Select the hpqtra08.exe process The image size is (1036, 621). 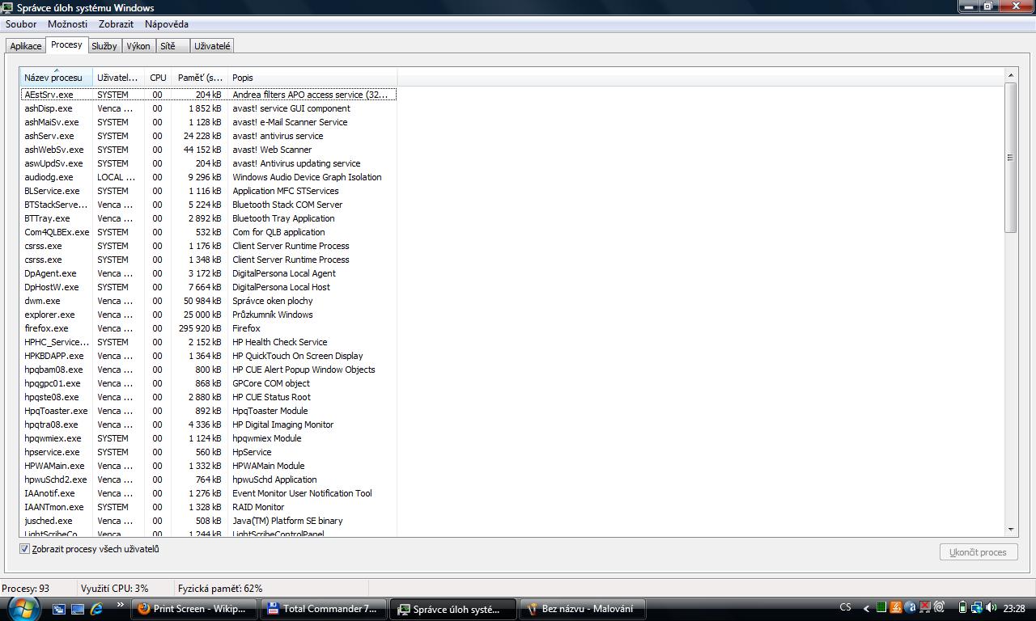208,425
